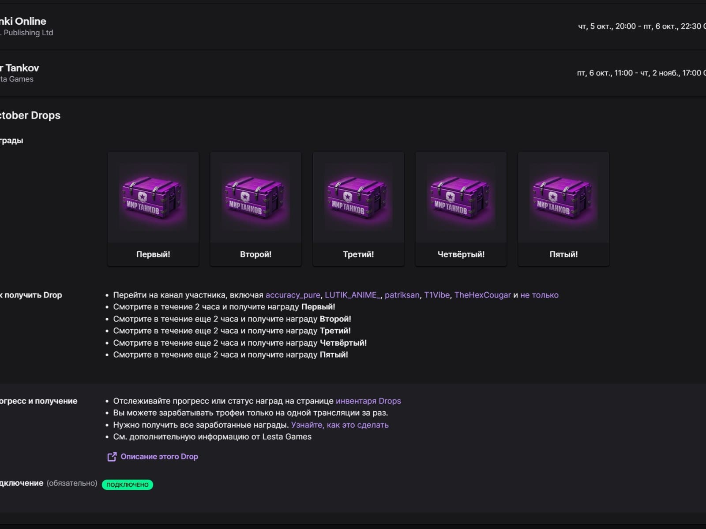
Task: Click the instruction line ending with Второй!
Action: 232,319
